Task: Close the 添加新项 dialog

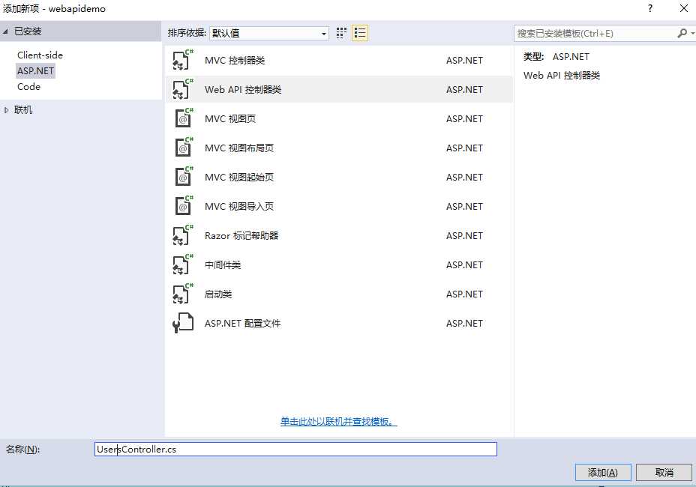Action: [x=684, y=8]
